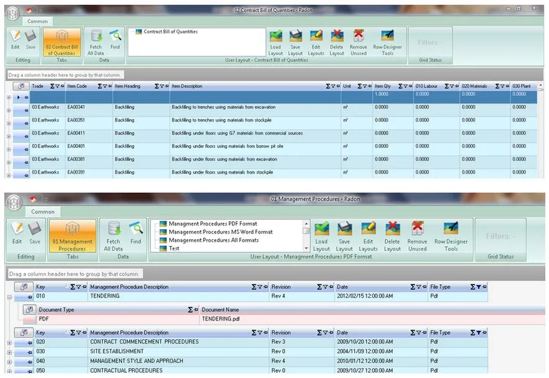Click Edit icon in Management Procedures window
Viewport: 549px width, 378px height.
tap(17, 232)
